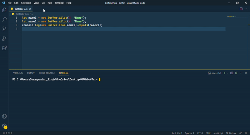Open the Terminal menu in menu bar
Screen dimensions: 250x135
[59, 3]
